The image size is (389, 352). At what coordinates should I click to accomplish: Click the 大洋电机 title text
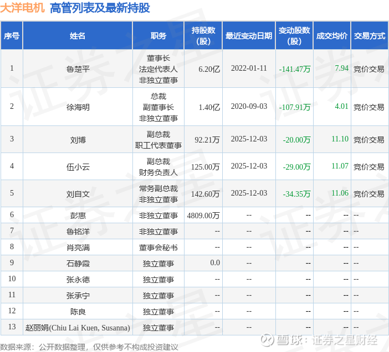click(x=22, y=8)
